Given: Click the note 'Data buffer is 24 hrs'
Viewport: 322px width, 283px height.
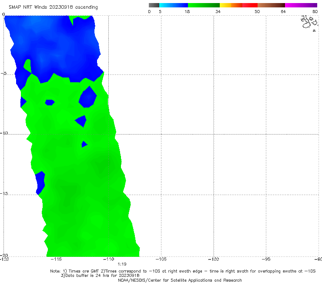Looking at the screenshot, I should (x=100, y=276).
